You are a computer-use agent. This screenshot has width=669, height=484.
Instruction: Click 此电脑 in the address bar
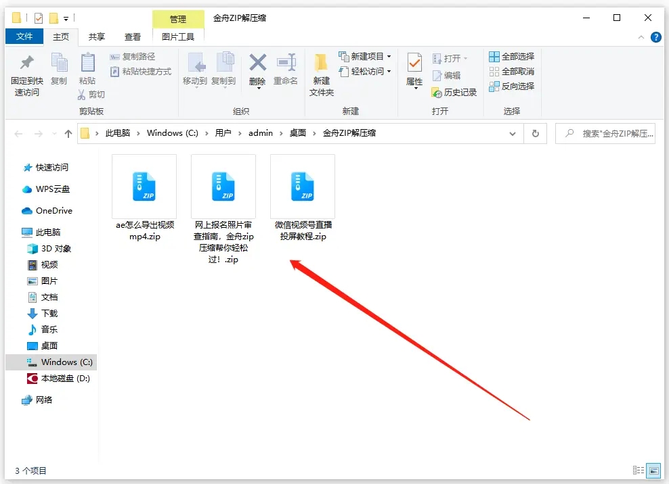pos(118,133)
